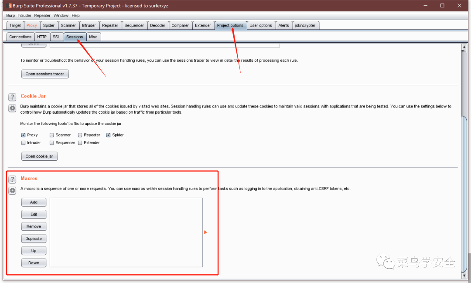Enable Sequencer cookie jar monitoring
Viewport: 471px width, 283px height.
point(51,143)
